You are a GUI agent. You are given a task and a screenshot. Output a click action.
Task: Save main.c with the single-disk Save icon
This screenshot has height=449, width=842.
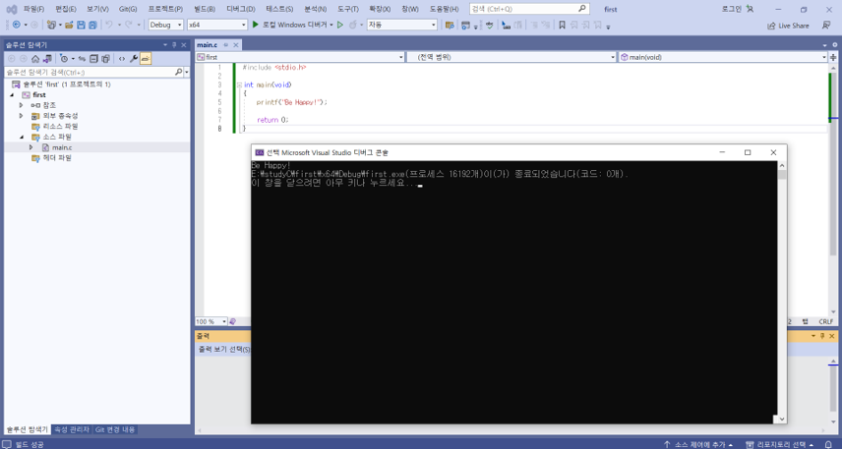81,25
